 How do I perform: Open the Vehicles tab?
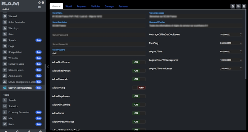95,6
